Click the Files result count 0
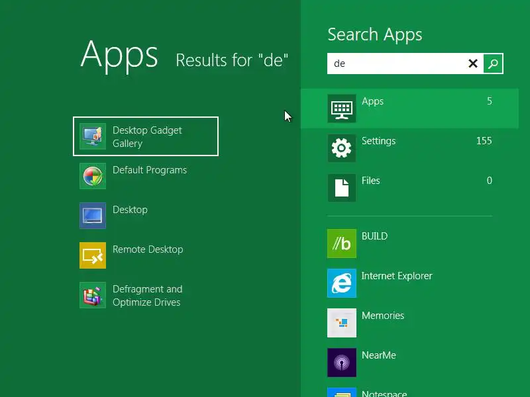 (490, 181)
